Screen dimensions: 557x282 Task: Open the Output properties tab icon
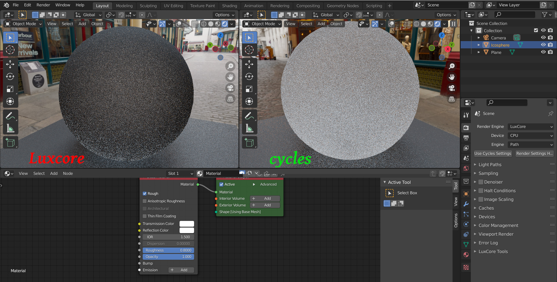(466, 138)
